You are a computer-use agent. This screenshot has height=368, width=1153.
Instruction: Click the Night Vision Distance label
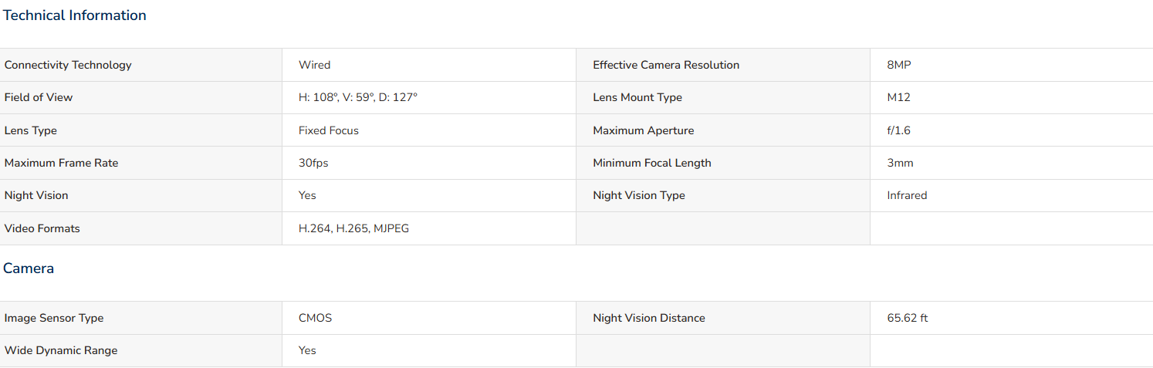tap(649, 318)
